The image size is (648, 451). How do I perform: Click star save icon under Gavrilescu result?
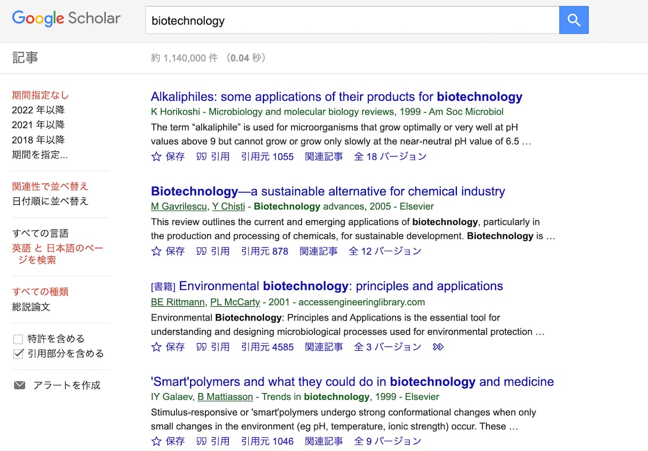pos(156,251)
